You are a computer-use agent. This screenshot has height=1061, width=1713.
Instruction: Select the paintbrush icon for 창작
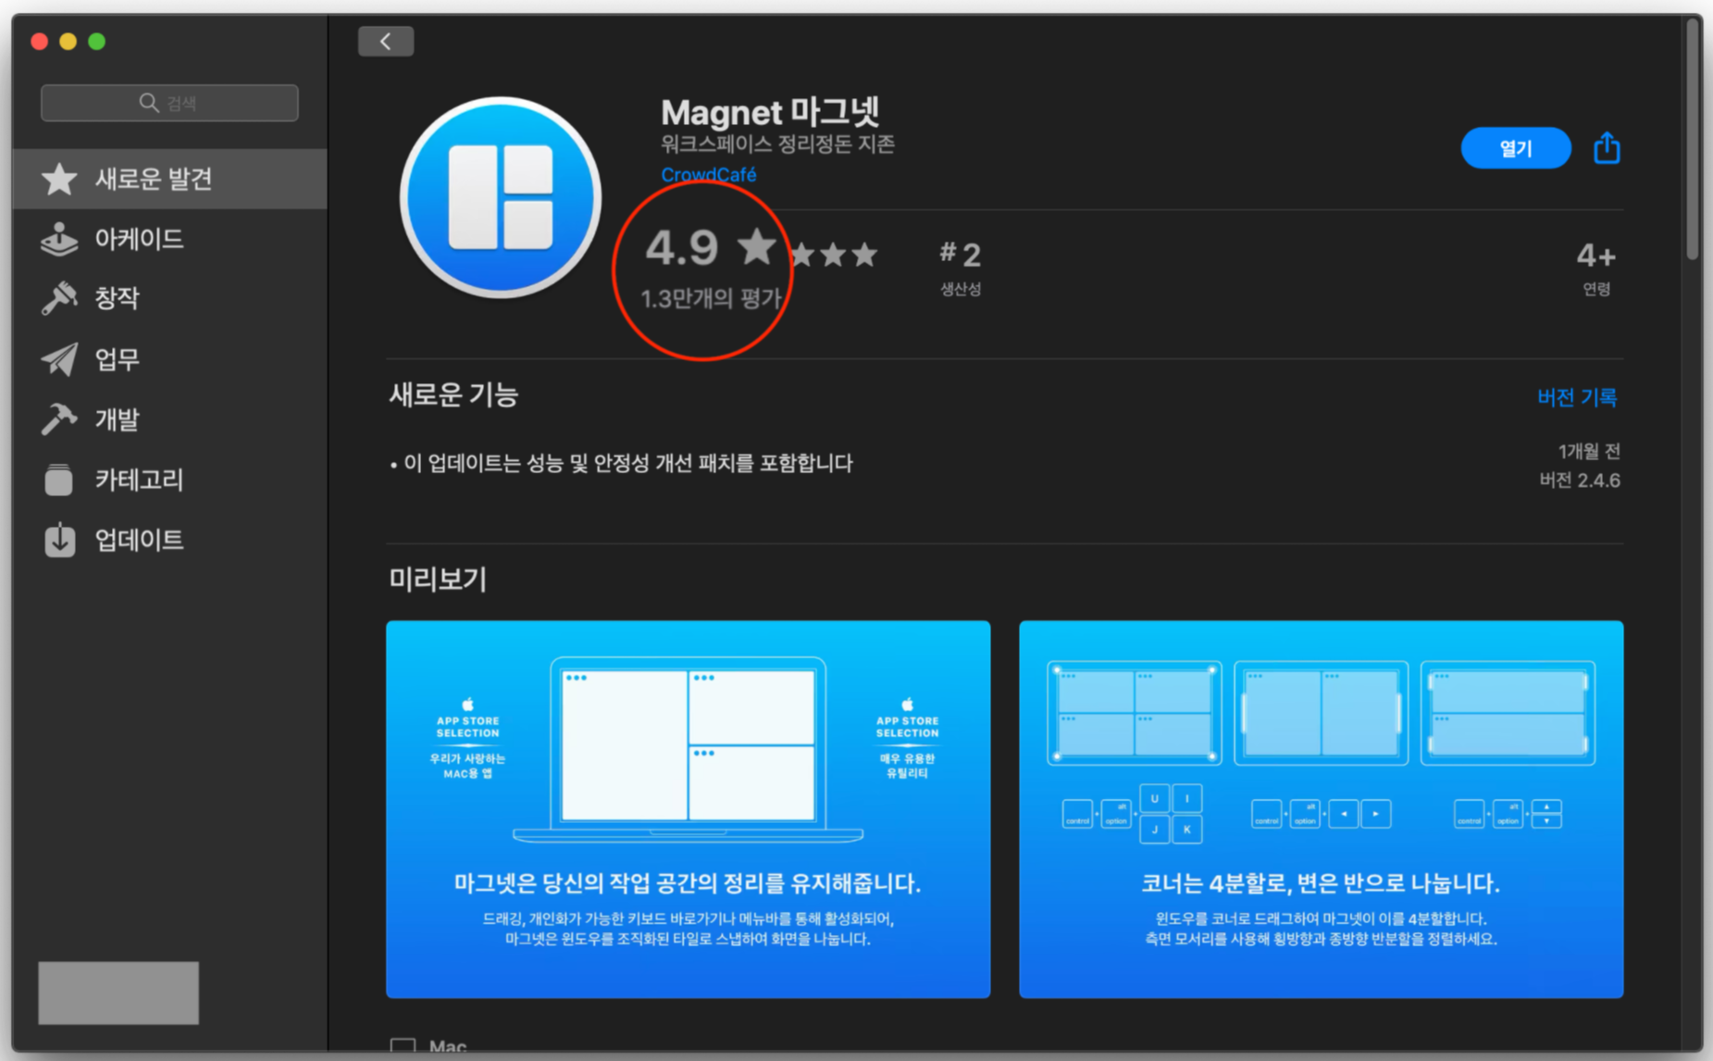pos(59,298)
